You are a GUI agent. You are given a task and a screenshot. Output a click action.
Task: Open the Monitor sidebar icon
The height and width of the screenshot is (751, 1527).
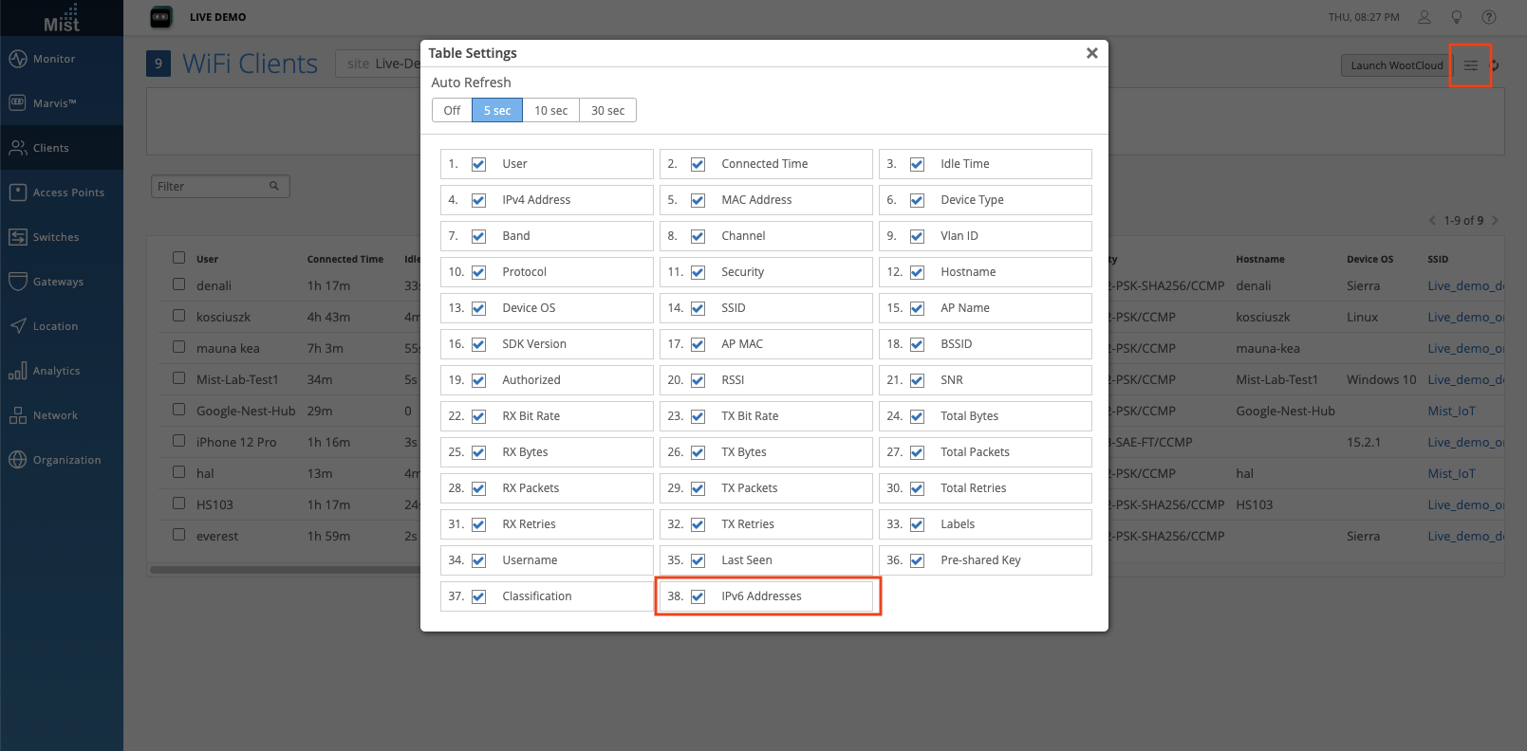point(18,59)
